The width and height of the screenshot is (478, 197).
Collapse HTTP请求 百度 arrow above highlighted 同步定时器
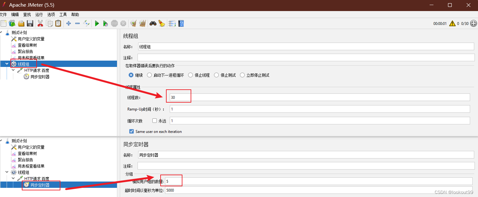(x=13, y=179)
